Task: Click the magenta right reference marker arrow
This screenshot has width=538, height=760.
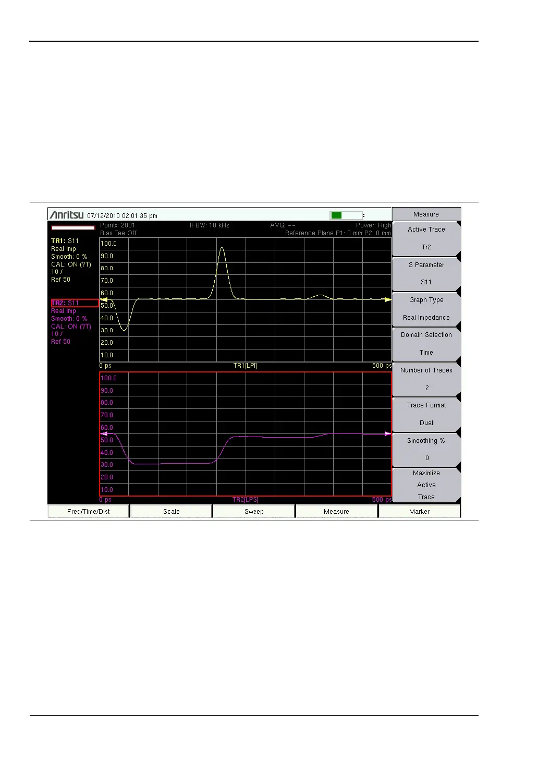Action: [387, 433]
